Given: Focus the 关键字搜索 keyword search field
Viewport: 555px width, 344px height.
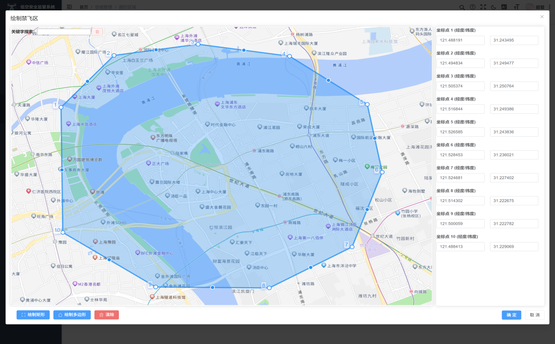Looking at the screenshot, I should pyautogui.click(x=64, y=32).
